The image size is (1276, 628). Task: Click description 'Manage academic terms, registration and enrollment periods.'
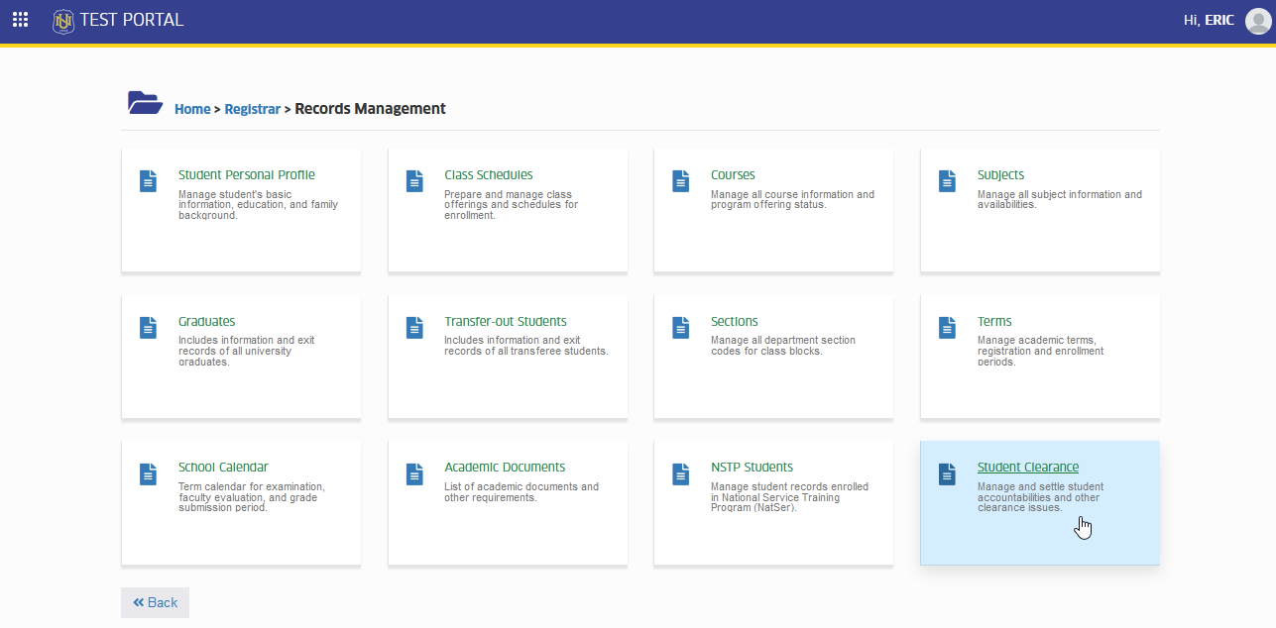click(x=1040, y=351)
